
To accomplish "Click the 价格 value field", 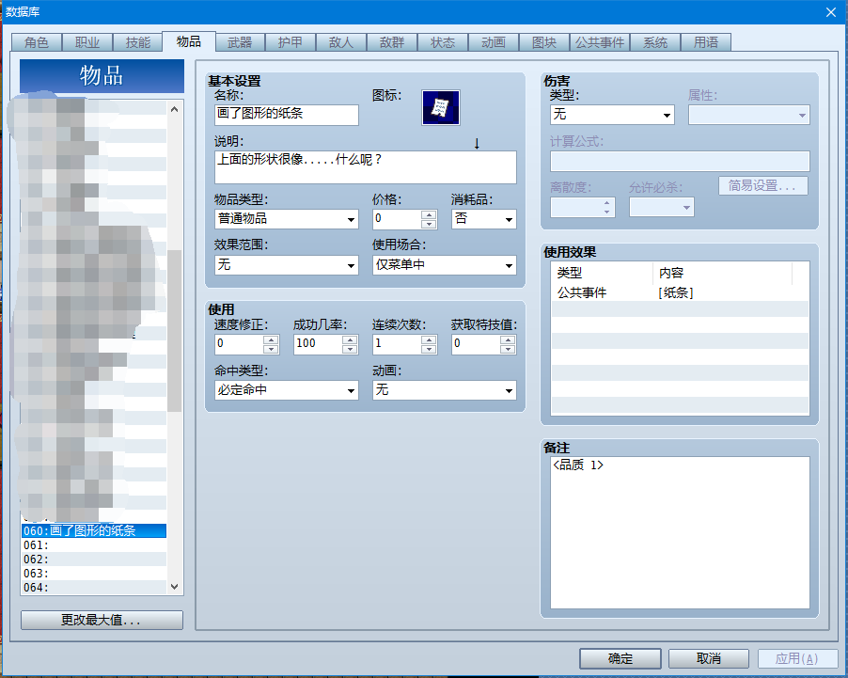I will tap(397, 219).
